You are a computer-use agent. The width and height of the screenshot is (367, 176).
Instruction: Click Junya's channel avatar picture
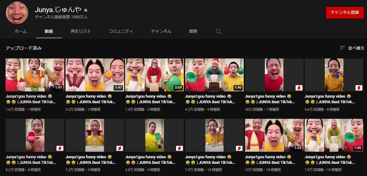(17, 12)
